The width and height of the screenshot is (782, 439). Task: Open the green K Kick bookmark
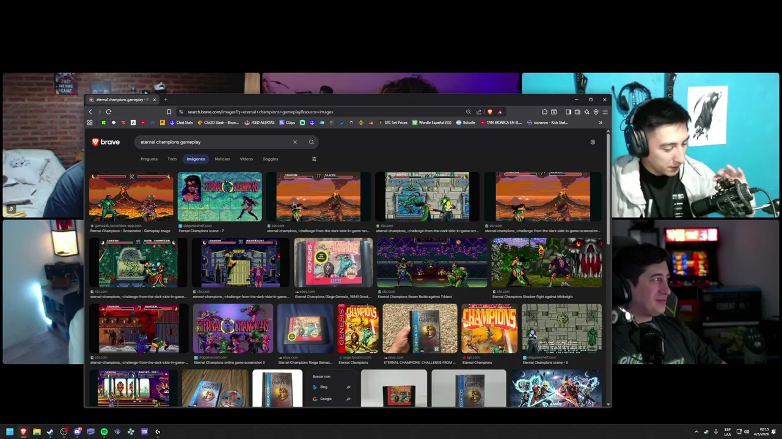tap(103, 123)
